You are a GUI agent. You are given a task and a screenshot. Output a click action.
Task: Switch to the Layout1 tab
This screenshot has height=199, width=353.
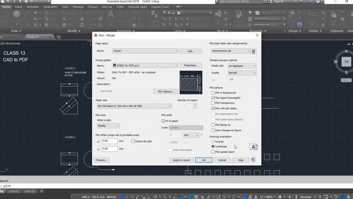(x=14, y=191)
